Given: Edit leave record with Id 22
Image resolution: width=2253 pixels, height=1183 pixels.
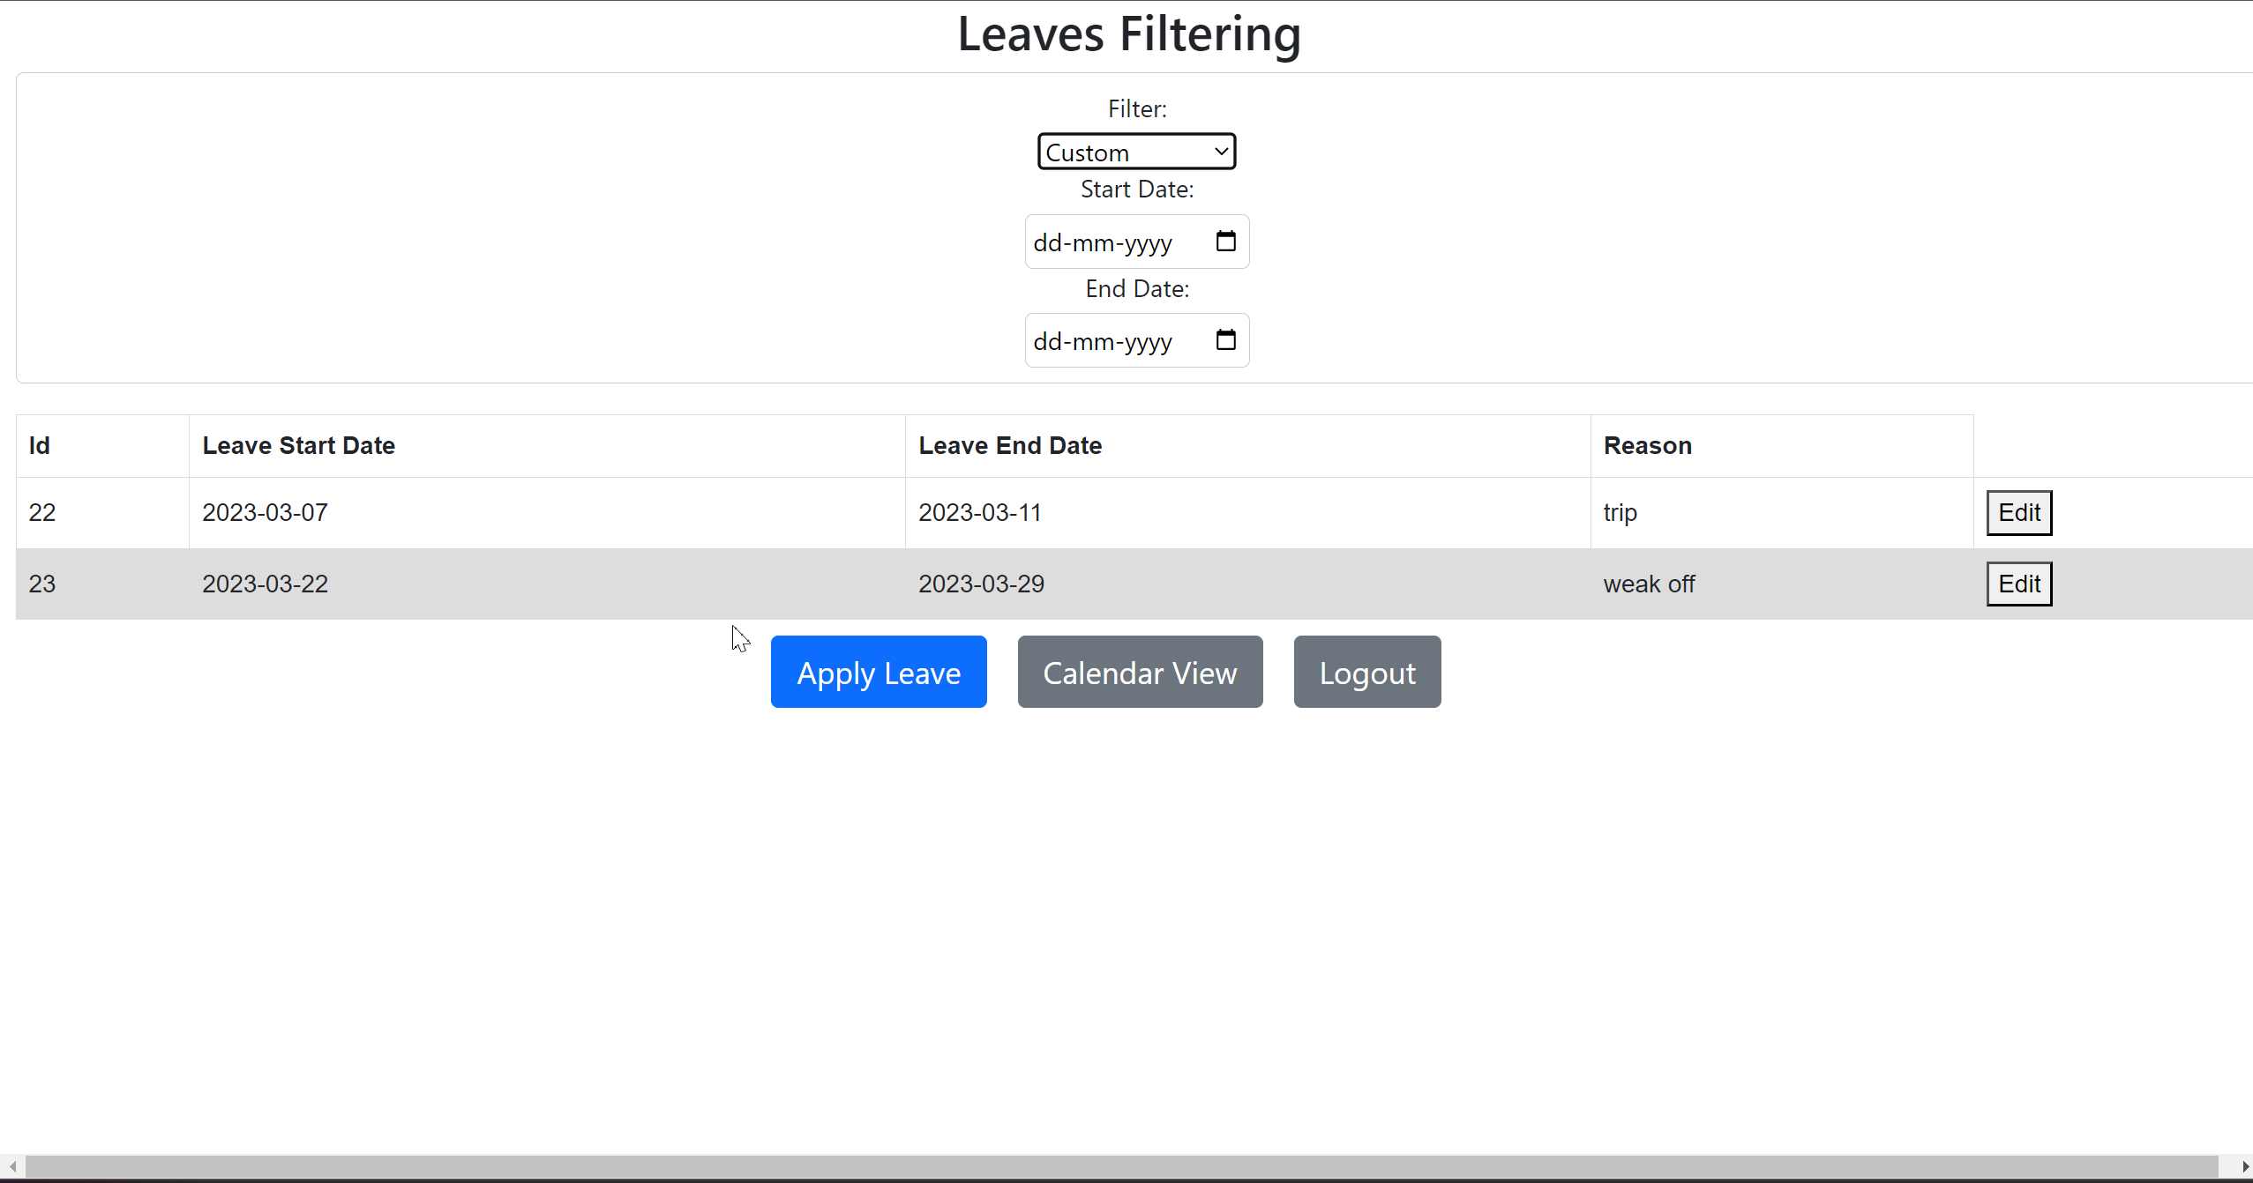Looking at the screenshot, I should (x=2019, y=512).
